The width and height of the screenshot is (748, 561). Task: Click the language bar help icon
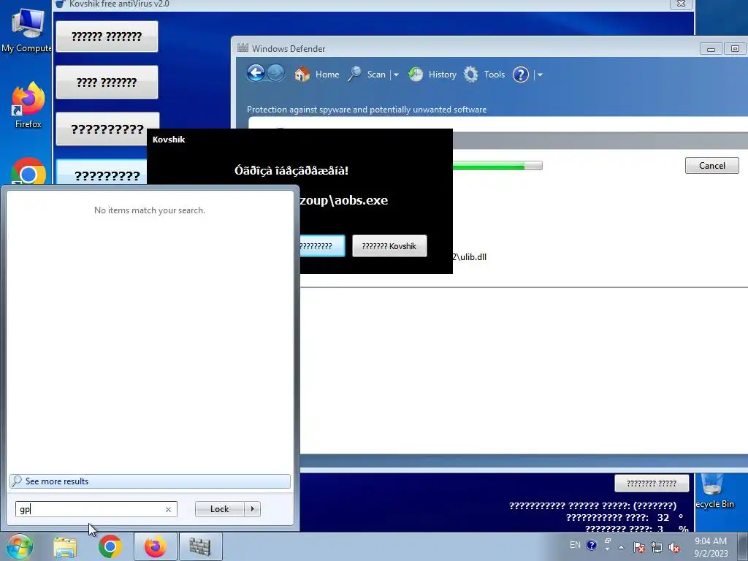pyautogui.click(x=591, y=545)
